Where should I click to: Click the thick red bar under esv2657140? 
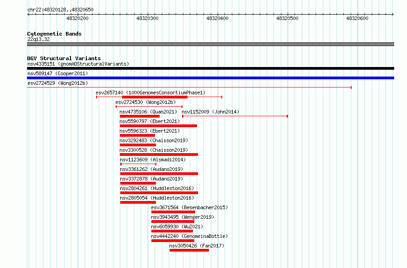tap(155, 97)
